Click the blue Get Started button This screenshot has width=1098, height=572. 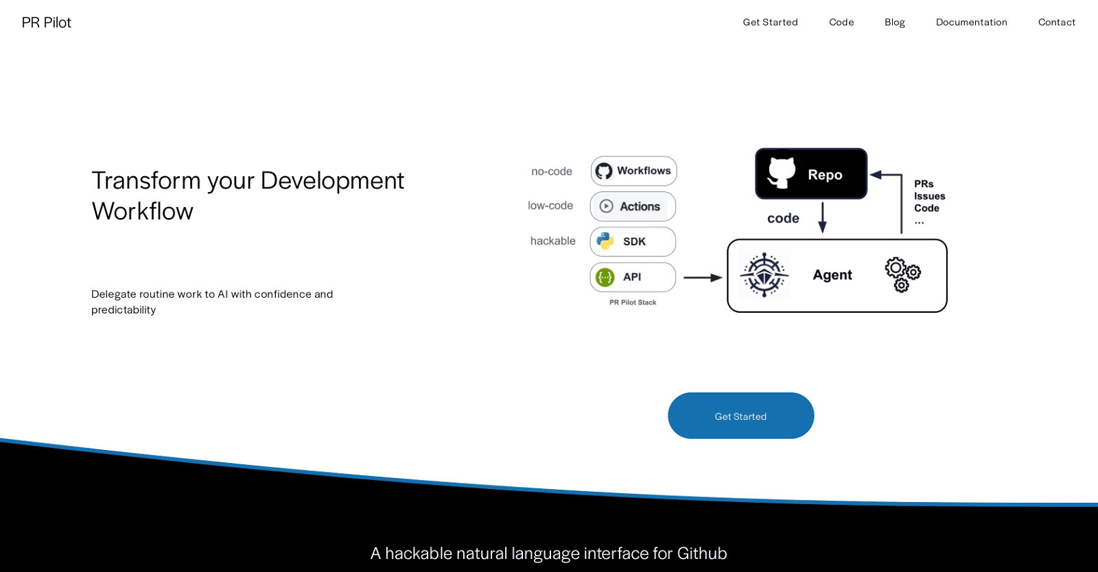coord(740,416)
